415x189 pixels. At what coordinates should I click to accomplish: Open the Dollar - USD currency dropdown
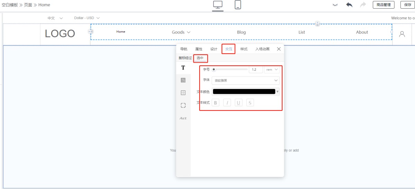[87, 18]
